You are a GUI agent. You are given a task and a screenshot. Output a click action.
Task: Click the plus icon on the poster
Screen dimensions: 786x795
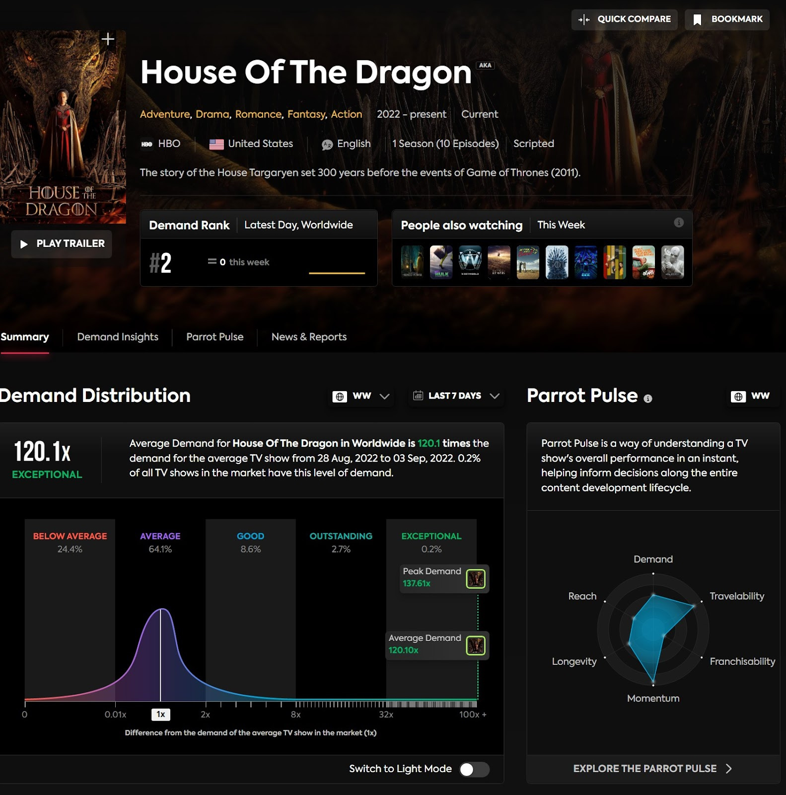108,39
